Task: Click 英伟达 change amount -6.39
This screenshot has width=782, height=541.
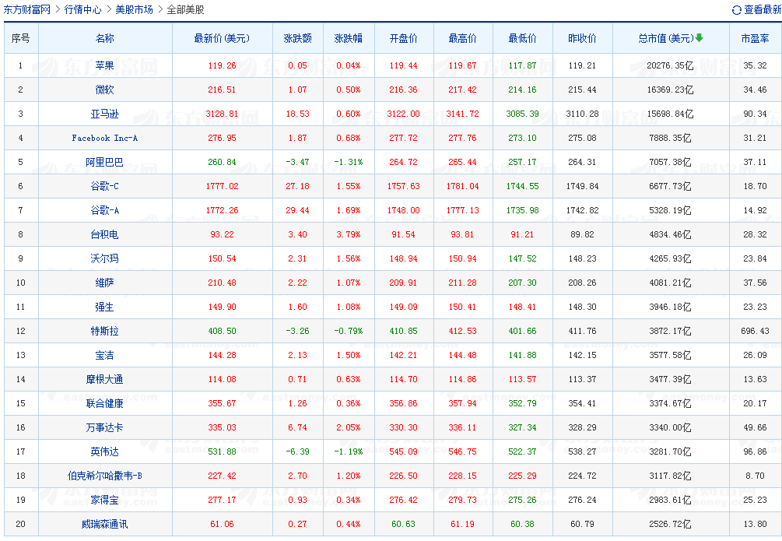Action: pos(298,451)
